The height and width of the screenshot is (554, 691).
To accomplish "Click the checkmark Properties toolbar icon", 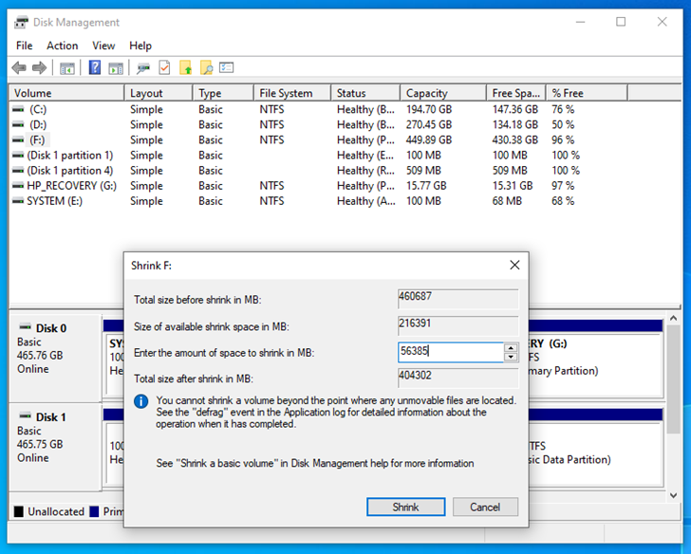I will [164, 67].
